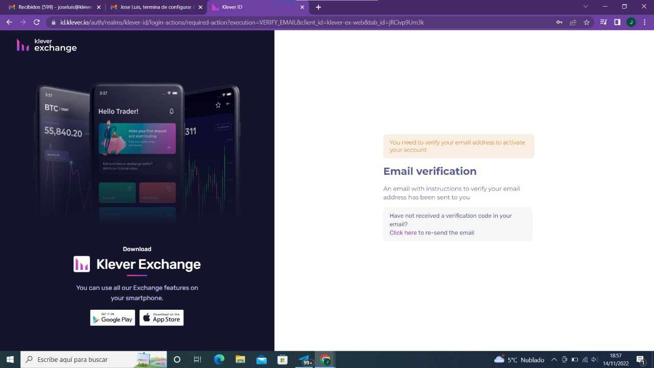The width and height of the screenshot is (654, 368).
Task: Launch Microsoft Edge from taskbar
Action: coord(219,359)
